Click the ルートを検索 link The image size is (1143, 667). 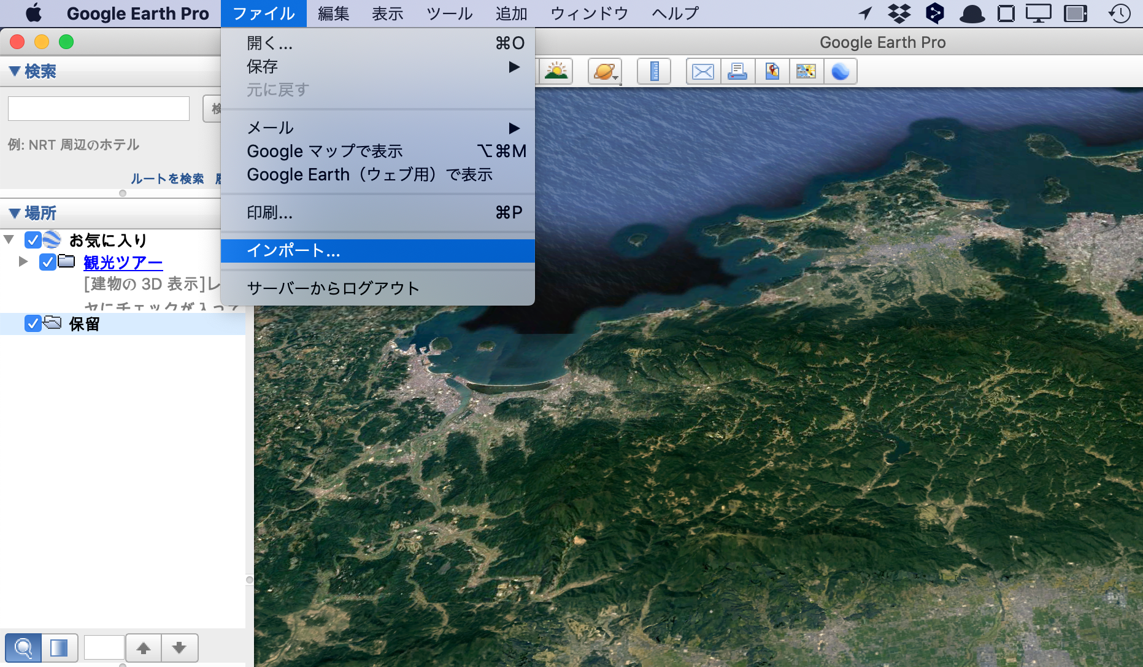click(167, 179)
